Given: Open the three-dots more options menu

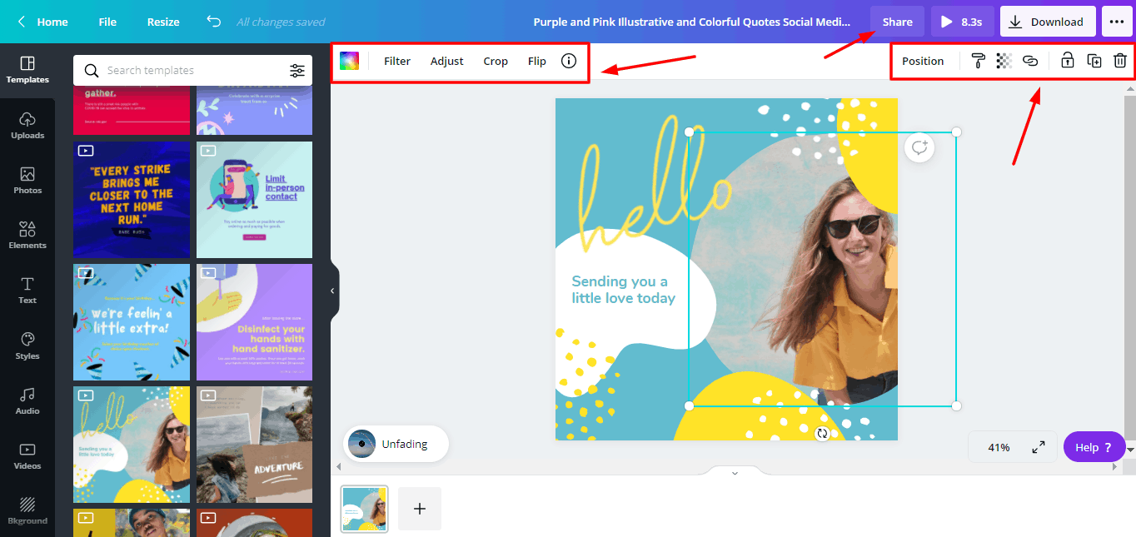Looking at the screenshot, I should pyautogui.click(x=1117, y=22).
